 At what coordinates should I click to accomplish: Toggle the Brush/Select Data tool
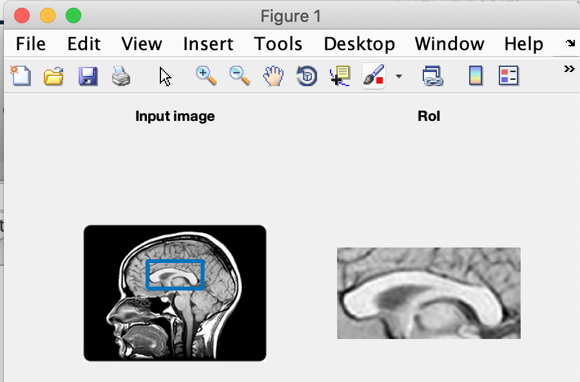coord(374,76)
